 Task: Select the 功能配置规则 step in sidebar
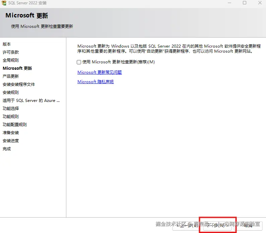click(15, 125)
